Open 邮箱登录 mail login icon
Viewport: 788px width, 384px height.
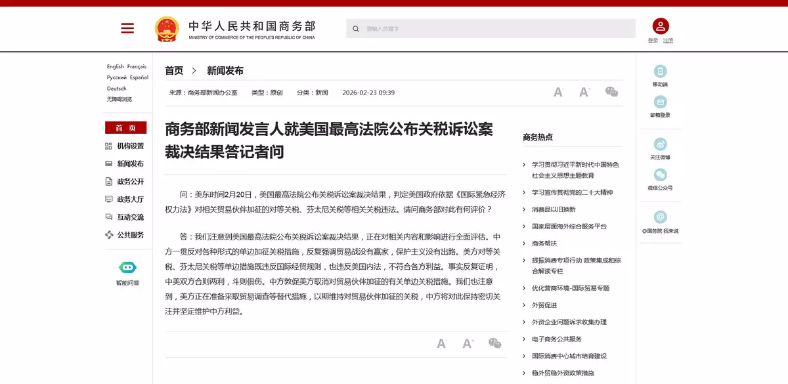[660, 102]
